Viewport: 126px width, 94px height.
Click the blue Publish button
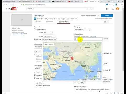[x=107, y=16]
